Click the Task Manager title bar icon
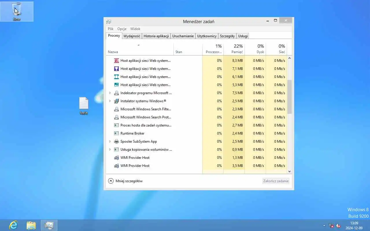The height and width of the screenshot is (231, 370). point(109,22)
